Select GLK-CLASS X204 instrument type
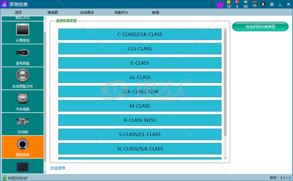 click(x=140, y=92)
